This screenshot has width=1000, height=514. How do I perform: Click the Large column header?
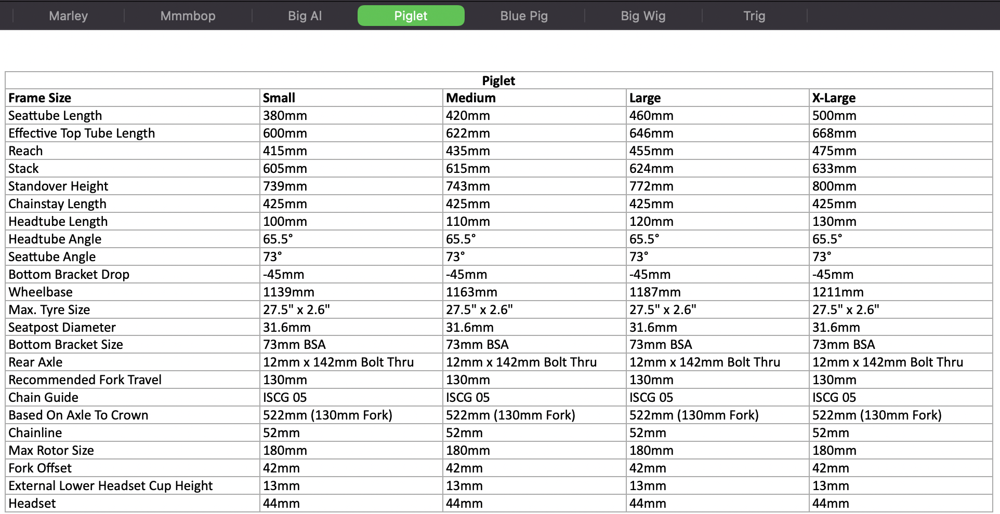tap(645, 98)
